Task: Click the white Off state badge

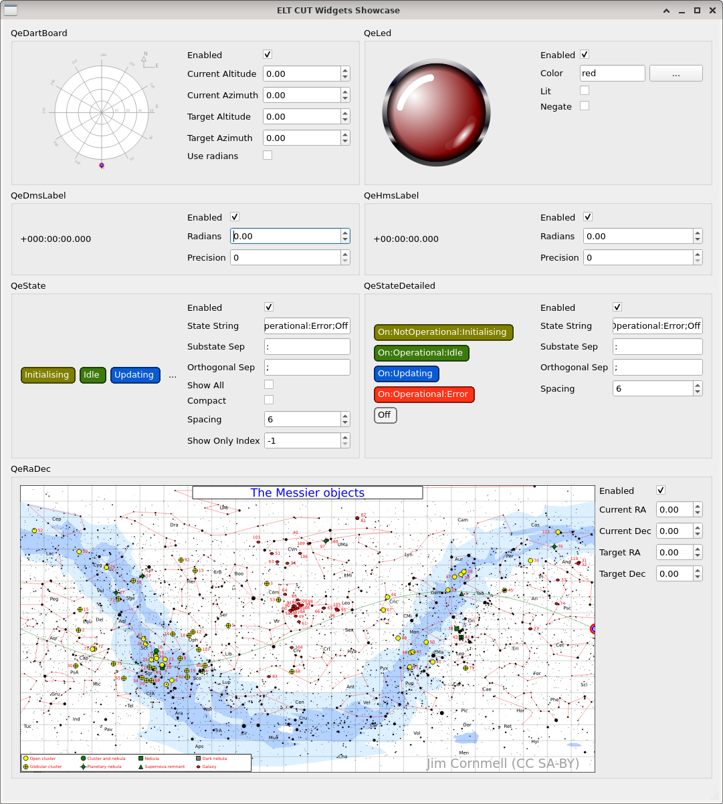Action: pyautogui.click(x=385, y=415)
